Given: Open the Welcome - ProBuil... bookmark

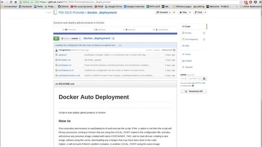Looking at the screenshot, I should coord(219,7).
